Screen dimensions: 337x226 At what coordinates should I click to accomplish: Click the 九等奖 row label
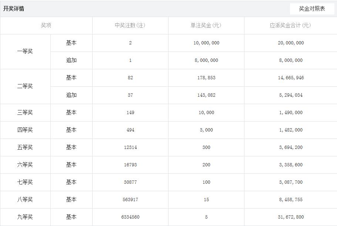[x=25, y=217]
